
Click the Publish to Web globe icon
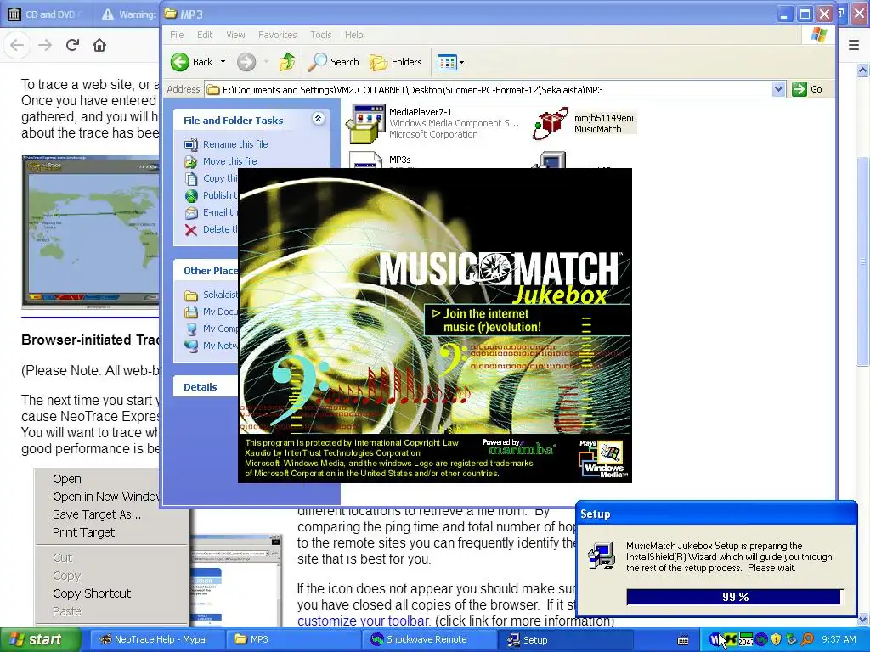click(191, 195)
